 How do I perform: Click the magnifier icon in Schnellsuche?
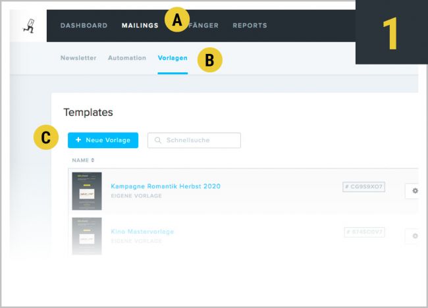point(158,140)
